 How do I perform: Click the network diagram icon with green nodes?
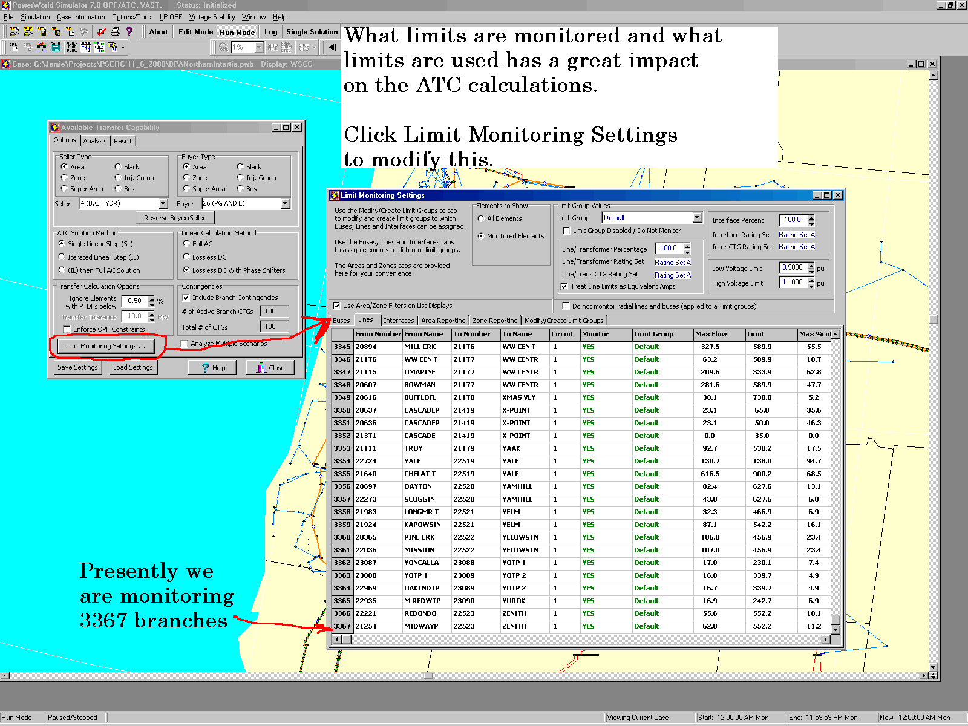pyautogui.click(x=99, y=47)
